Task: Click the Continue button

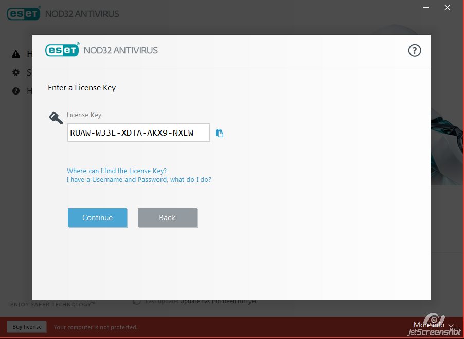Action: click(x=97, y=218)
